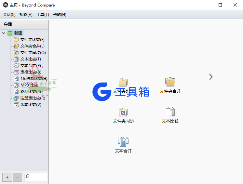The width and height of the screenshot is (243, 184).
Task: Focus the session search input field
Action: coord(35,177)
